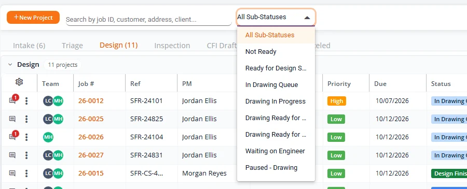
Task: Open table settings gear icon
Action: tap(19, 82)
